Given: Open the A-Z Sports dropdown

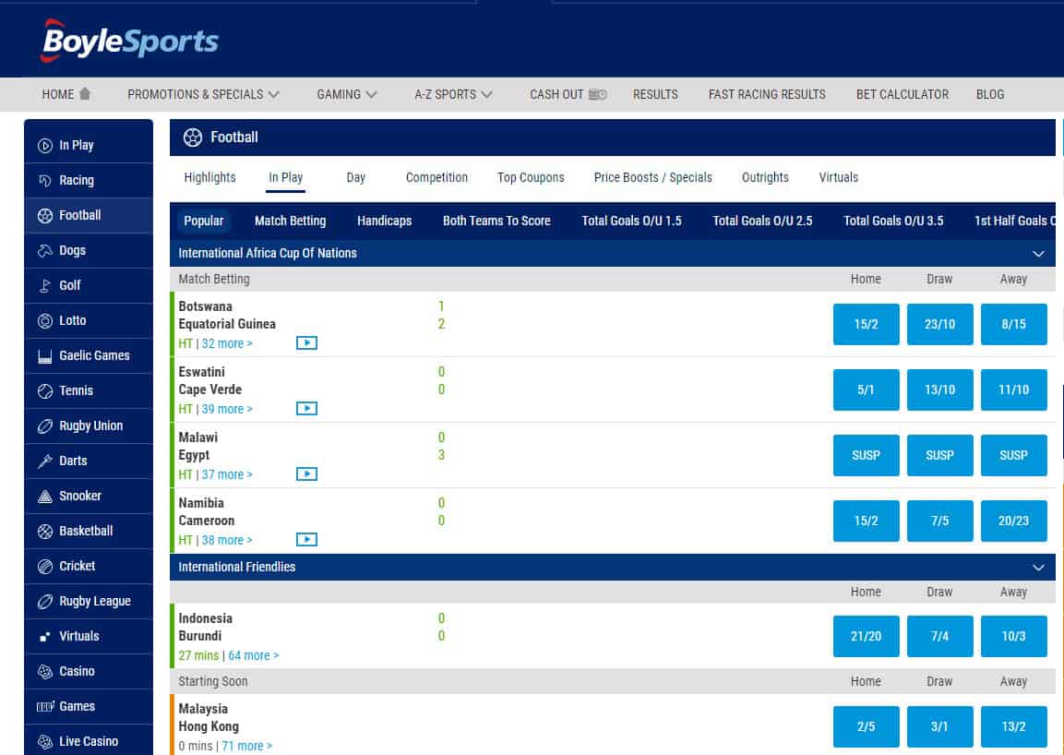Looking at the screenshot, I should (453, 94).
